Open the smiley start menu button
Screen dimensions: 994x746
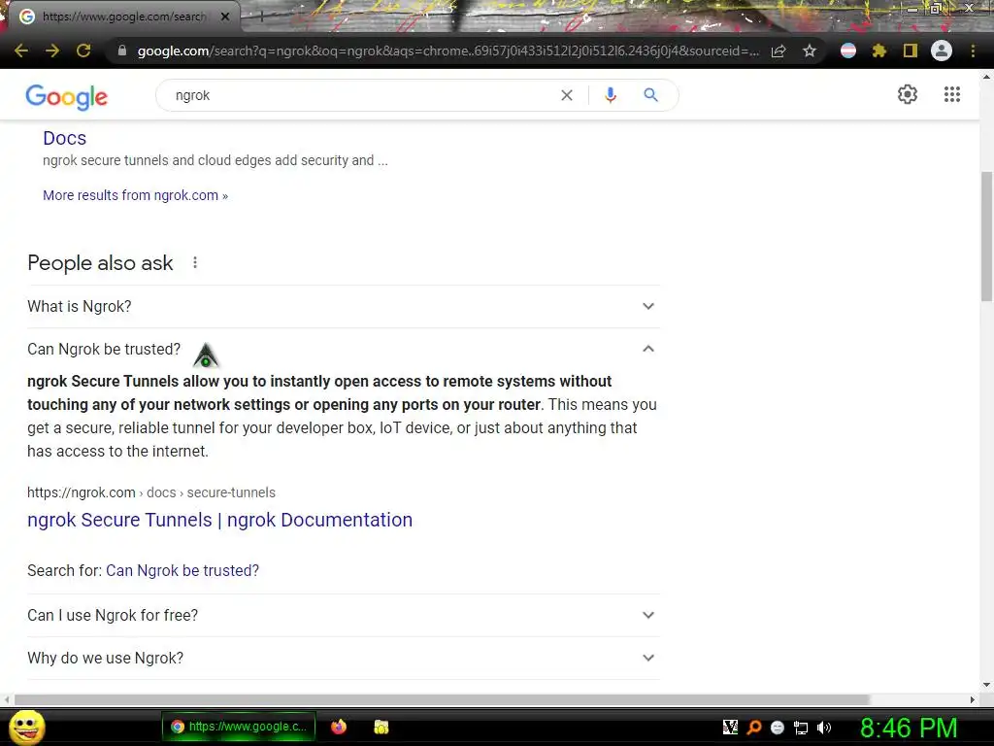27,727
